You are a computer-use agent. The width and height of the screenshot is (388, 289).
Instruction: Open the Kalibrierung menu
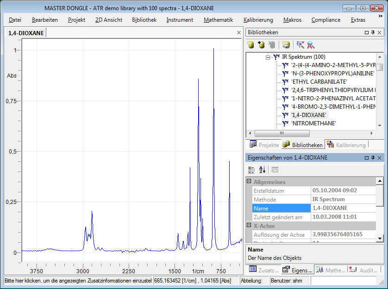pyautogui.click(x=258, y=20)
